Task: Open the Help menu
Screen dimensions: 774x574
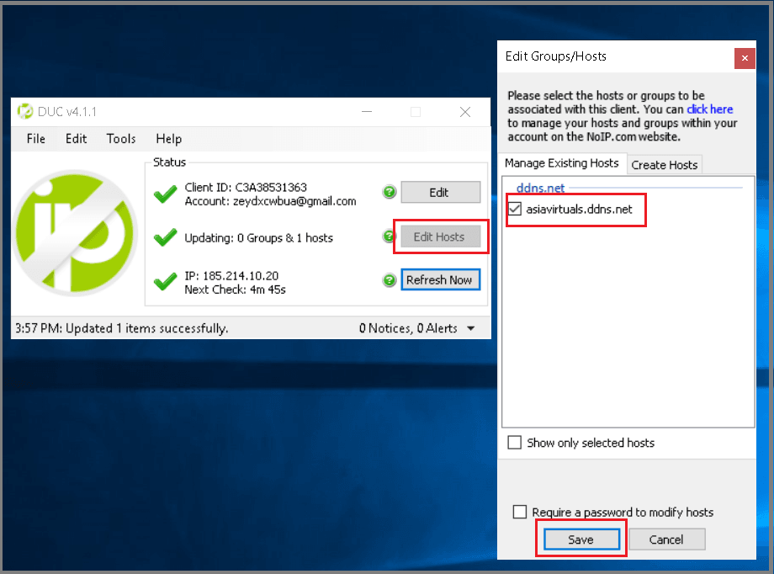Action: click(169, 139)
